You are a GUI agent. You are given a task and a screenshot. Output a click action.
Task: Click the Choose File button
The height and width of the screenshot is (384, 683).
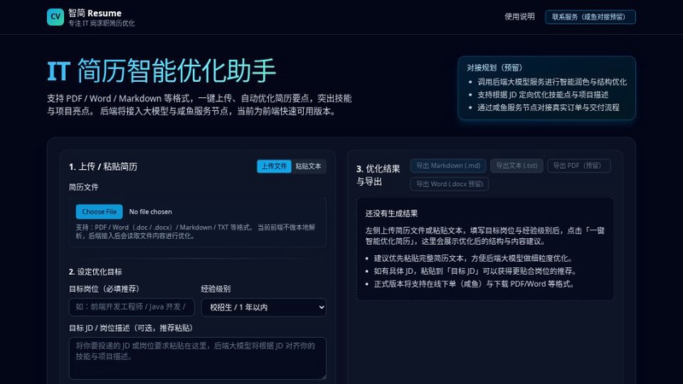click(x=99, y=212)
